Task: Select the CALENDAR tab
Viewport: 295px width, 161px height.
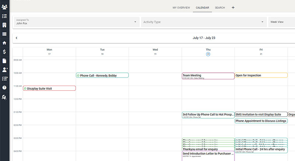Action: point(202,8)
